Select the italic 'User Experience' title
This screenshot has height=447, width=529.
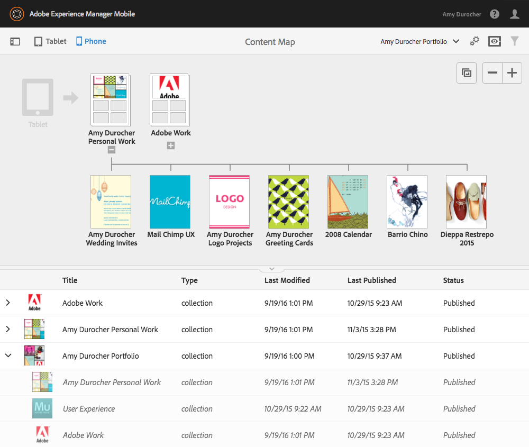point(89,409)
